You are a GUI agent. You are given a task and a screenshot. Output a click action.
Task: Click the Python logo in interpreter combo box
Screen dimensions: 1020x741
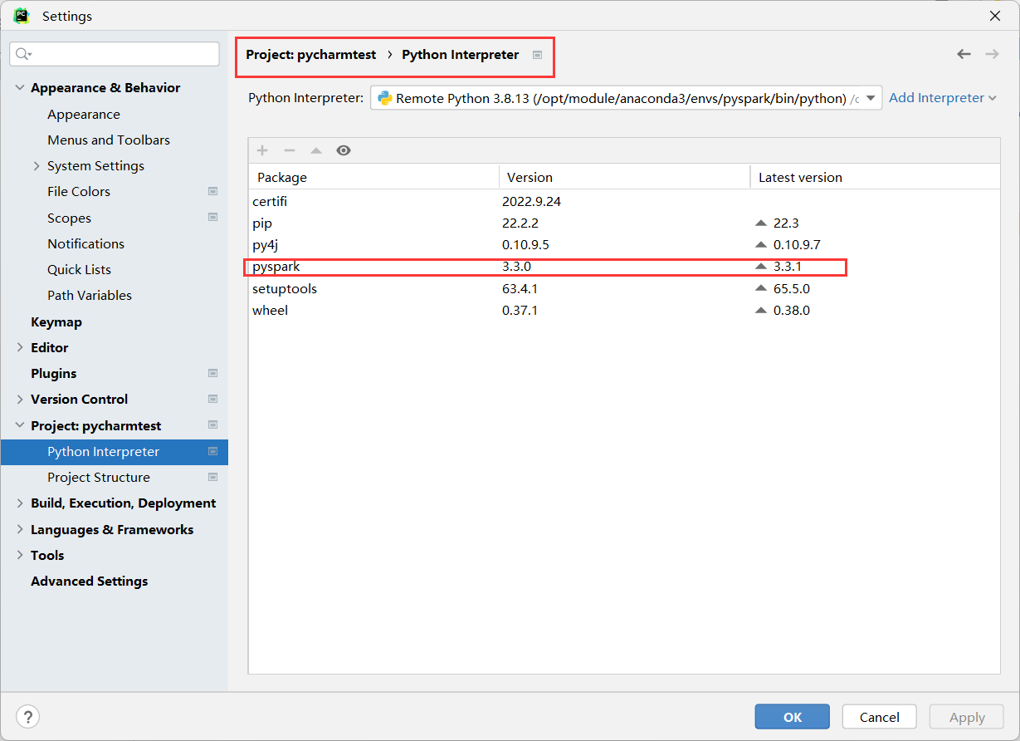coord(385,98)
